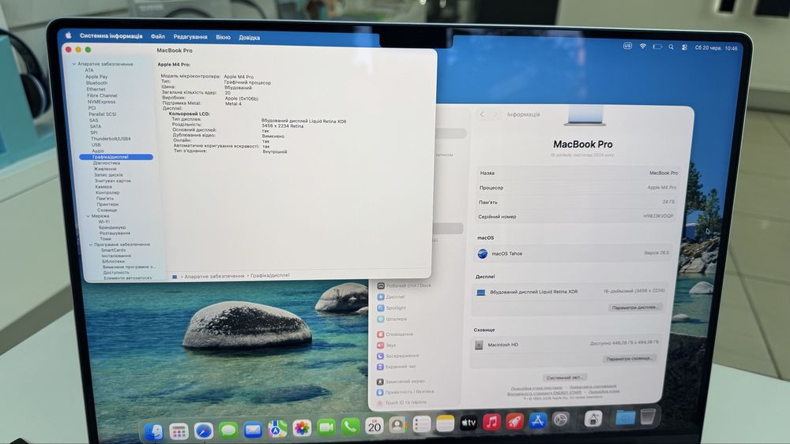Open the Файл menu

tap(158, 36)
